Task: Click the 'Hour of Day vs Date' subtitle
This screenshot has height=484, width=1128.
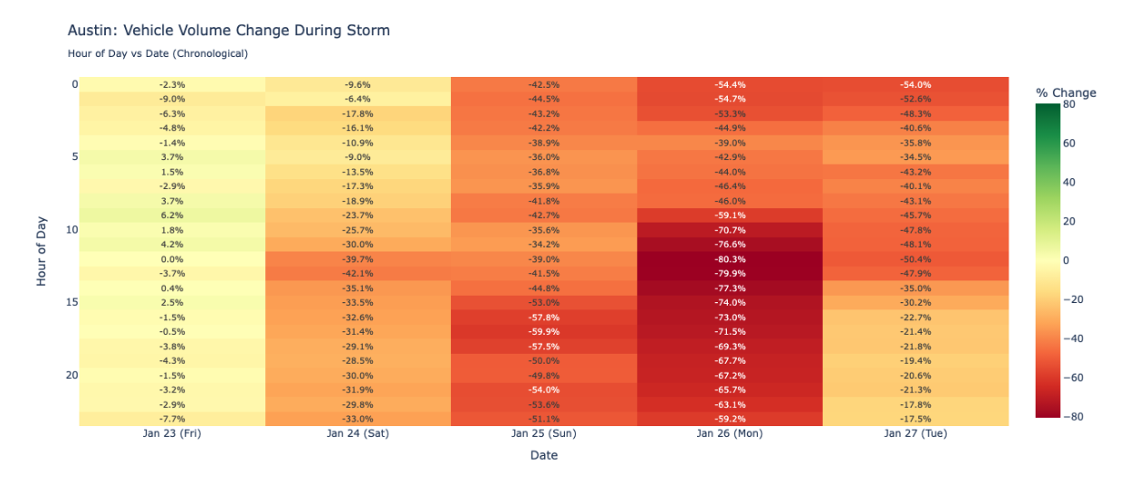Action: click(158, 54)
